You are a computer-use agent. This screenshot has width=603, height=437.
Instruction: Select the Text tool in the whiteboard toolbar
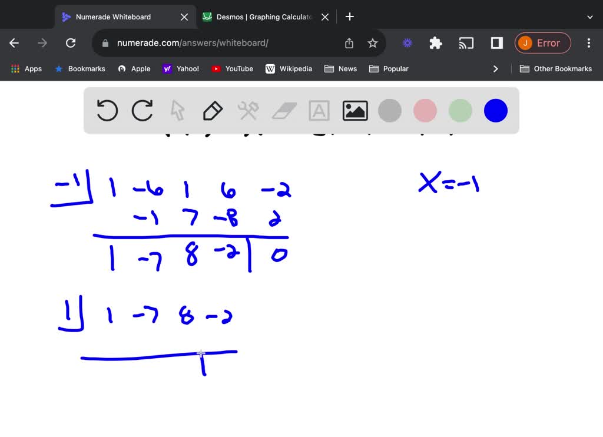point(319,110)
